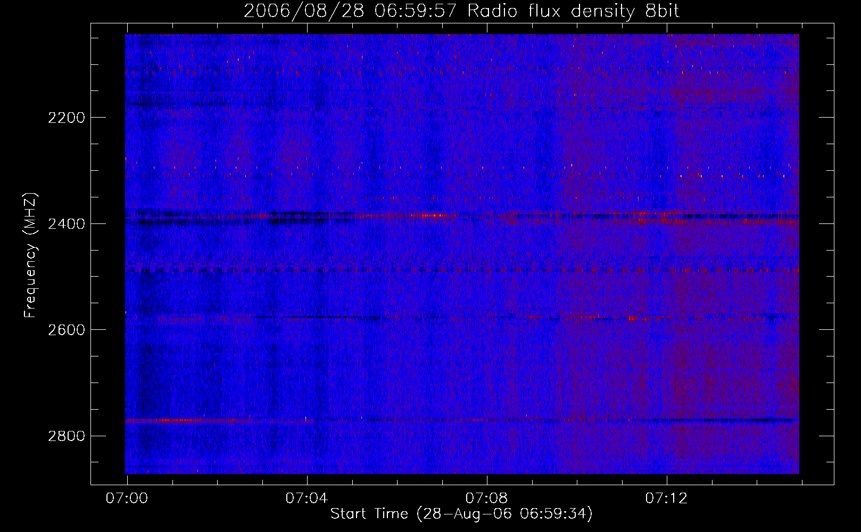
Task: Click the "07:12" time tick label
Action: pyautogui.click(x=667, y=498)
